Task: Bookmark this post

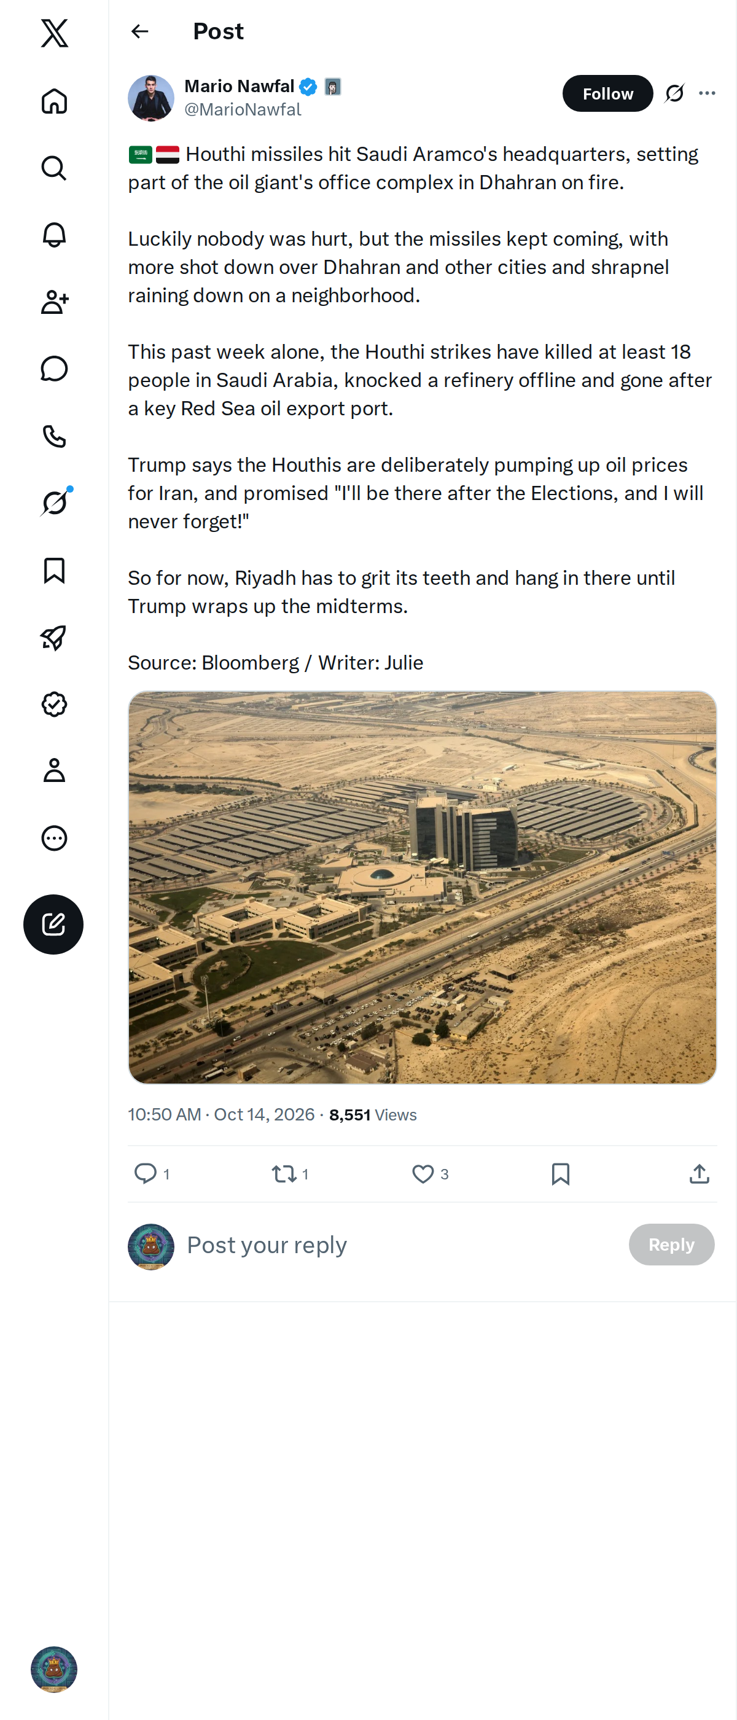Action: pos(561,1173)
